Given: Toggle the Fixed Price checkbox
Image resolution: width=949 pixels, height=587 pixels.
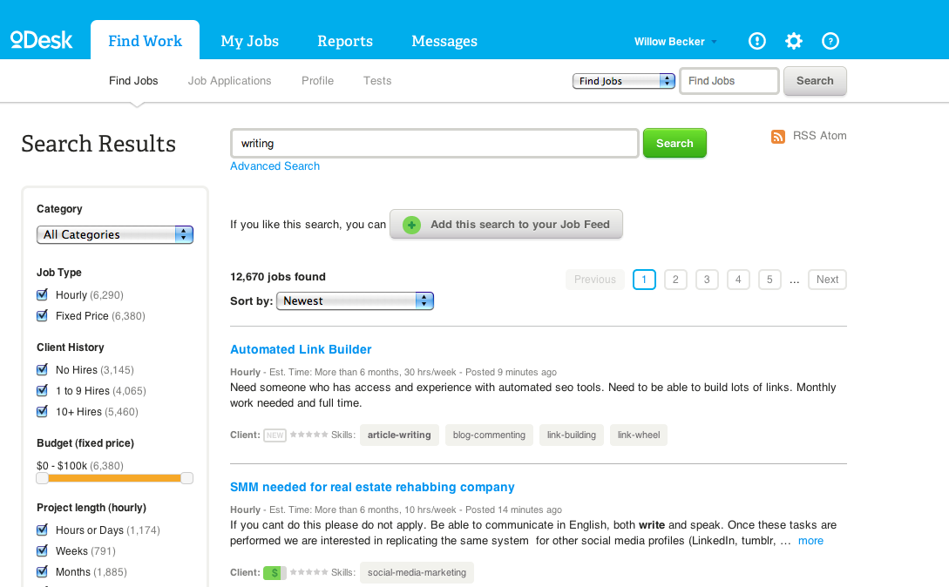Looking at the screenshot, I should tap(43, 315).
